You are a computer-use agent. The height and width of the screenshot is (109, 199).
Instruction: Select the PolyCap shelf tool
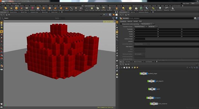pos(38,9)
